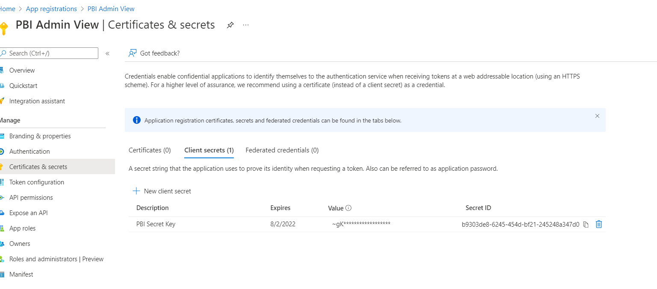The height and width of the screenshot is (289, 657).
Task: Copy the Secret ID to clipboard
Action: point(586,225)
